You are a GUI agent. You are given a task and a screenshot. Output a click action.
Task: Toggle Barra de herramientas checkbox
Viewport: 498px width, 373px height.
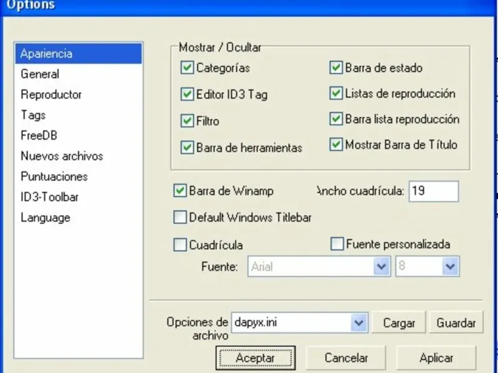pos(187,147)
